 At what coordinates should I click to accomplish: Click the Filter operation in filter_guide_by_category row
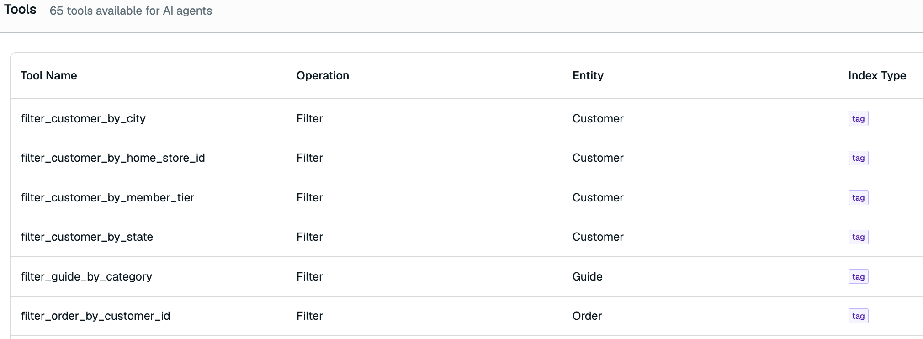(309, 277)
